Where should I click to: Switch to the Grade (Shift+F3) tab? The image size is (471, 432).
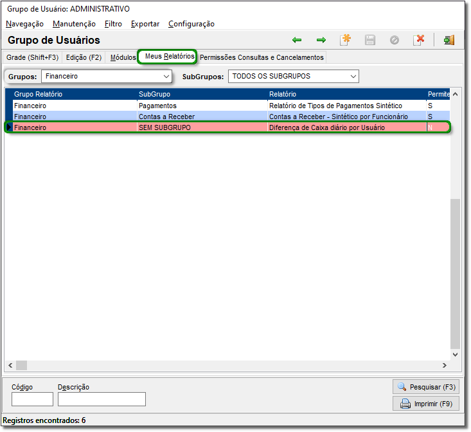pos(32,57)
